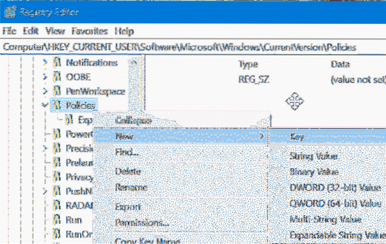
Task: Select the OOBE key folder icon
Action: click(x=57, y=77)
